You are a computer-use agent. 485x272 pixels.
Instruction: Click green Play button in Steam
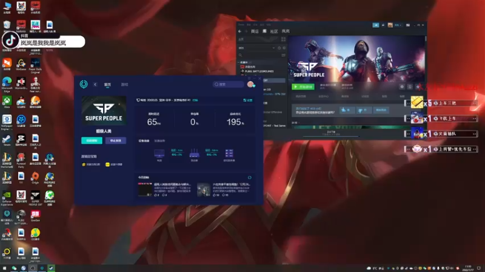coord(303,87)
